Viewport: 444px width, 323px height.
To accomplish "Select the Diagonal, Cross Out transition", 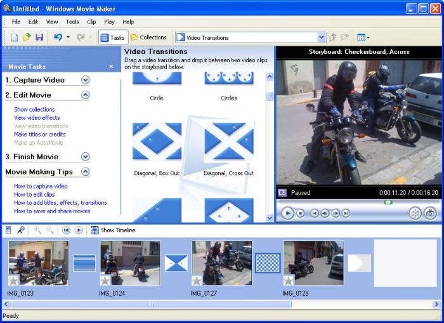I will (x=228, y=142).
